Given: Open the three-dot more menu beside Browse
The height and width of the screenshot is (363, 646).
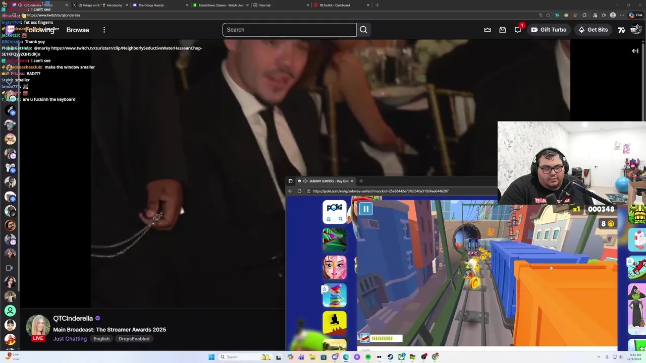Looking at the screenshot, I should [104, 30].
